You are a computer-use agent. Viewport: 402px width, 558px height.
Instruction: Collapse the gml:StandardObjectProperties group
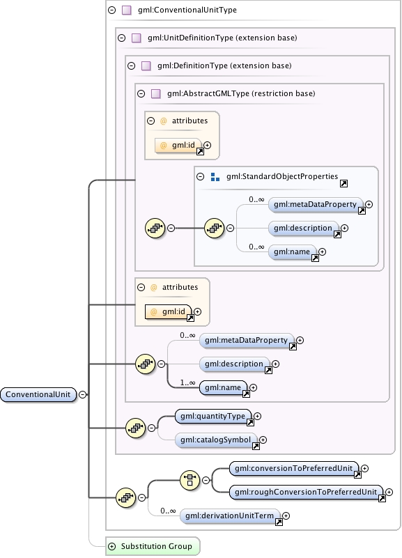point(200,176)
